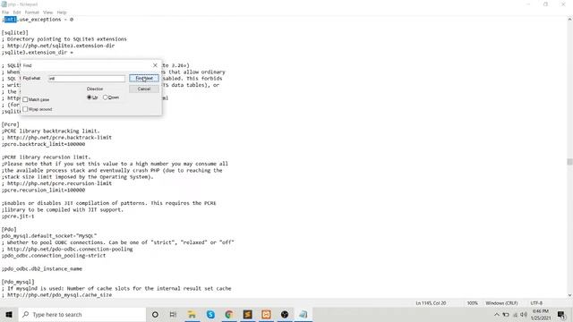Click the '[sqlite3]' section header
Image resolution: width=573 pixels, height=322 pixels.
(x=15, y=32)
